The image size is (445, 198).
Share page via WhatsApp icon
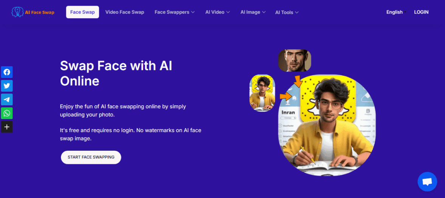tap(7, 113)
